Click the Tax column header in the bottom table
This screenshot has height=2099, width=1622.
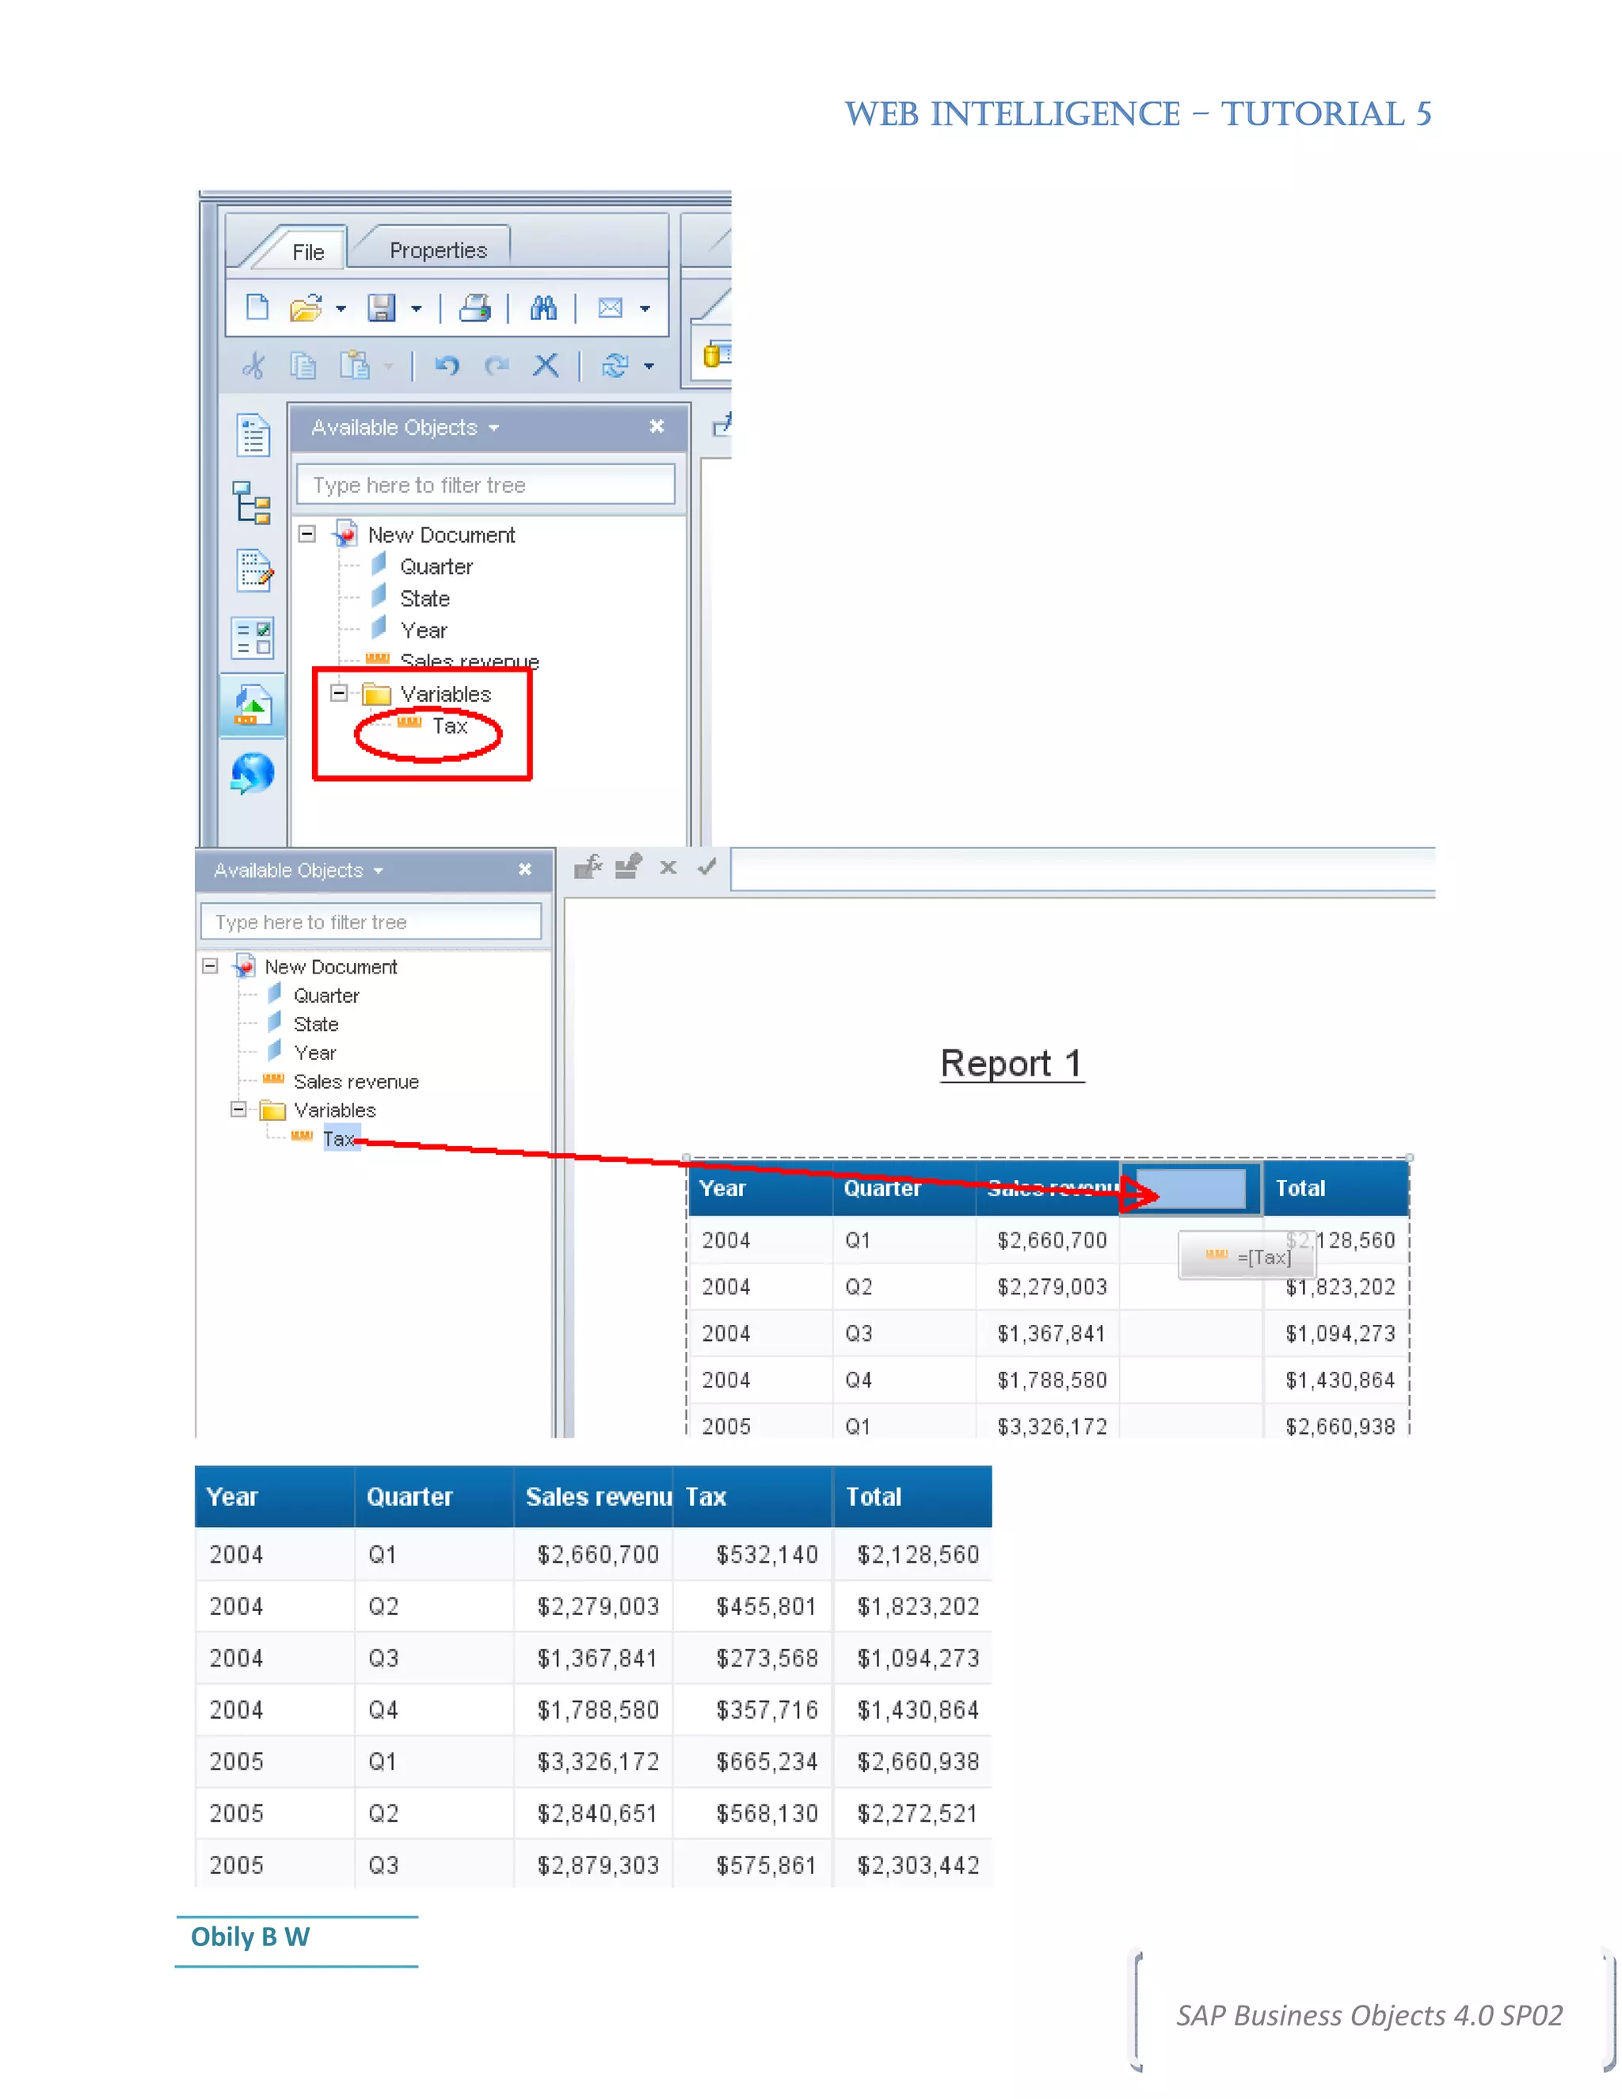click(x=752, y=1496)
